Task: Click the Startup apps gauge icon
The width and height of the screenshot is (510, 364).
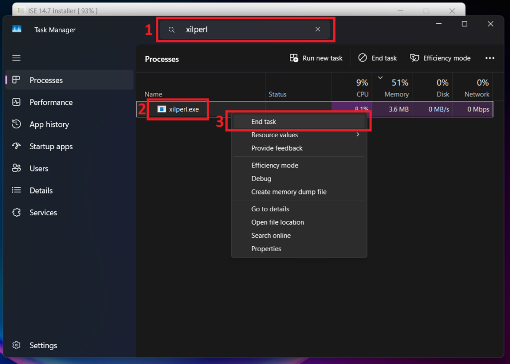Action: point(16,146)
